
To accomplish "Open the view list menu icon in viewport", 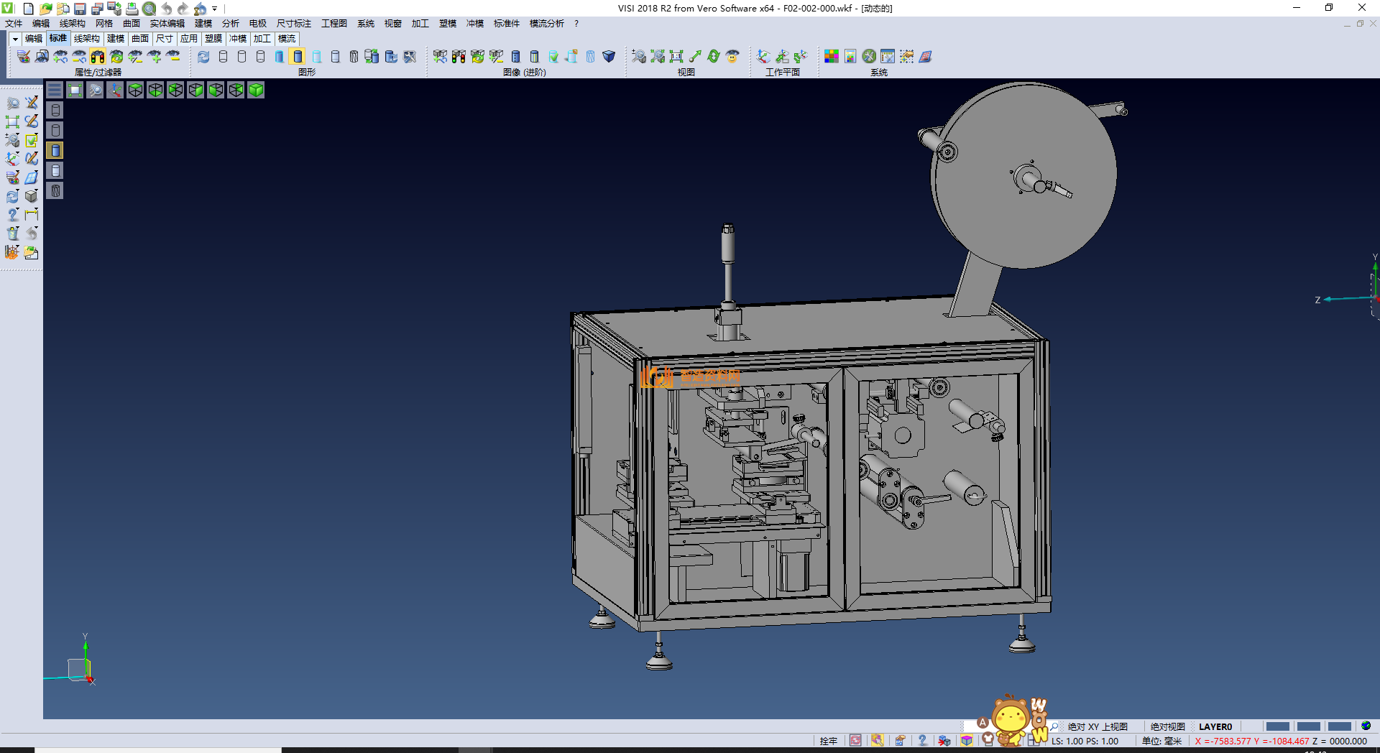I will click(x=55, y=90).
